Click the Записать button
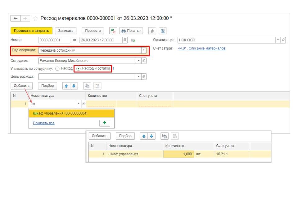This screenshot has width=298, height=224. click(x=65, y=31)
